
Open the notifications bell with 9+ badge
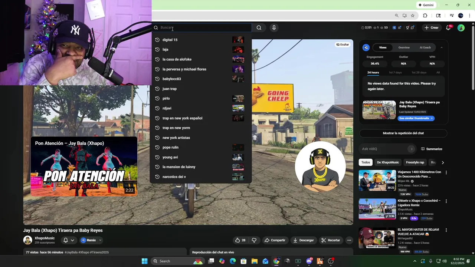tap(448, 27)
